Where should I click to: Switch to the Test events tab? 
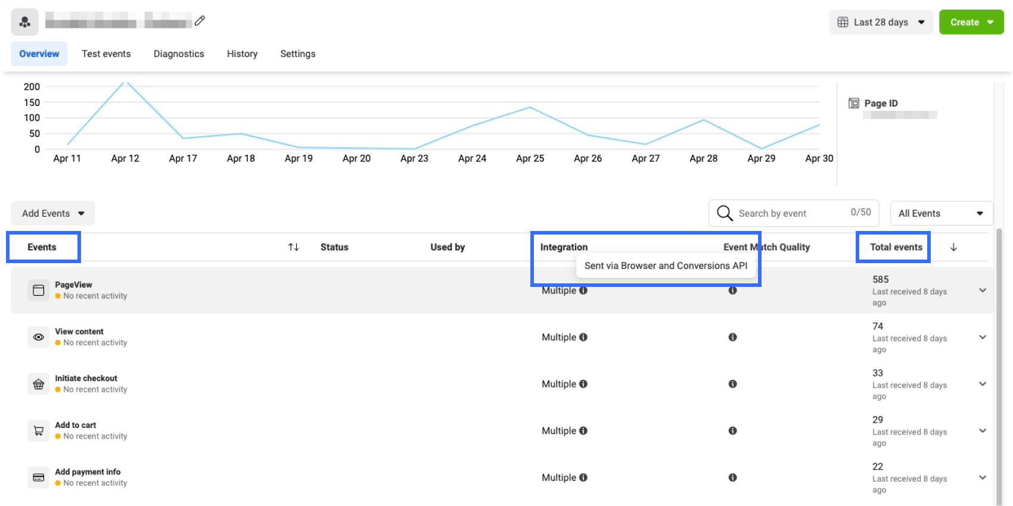[x=106, y=54]
